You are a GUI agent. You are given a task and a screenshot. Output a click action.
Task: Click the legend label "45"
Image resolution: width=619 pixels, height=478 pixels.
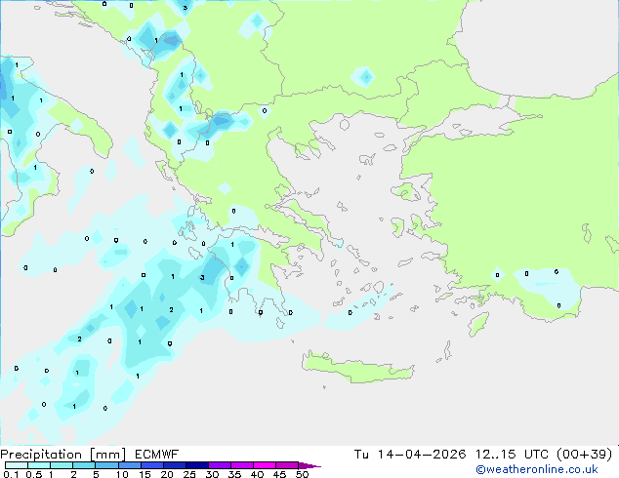pyautogui.click(x=279, y=474)
